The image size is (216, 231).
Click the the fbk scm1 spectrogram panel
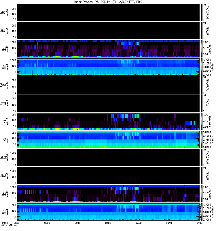pyautogui.click(x=108, y=212)
